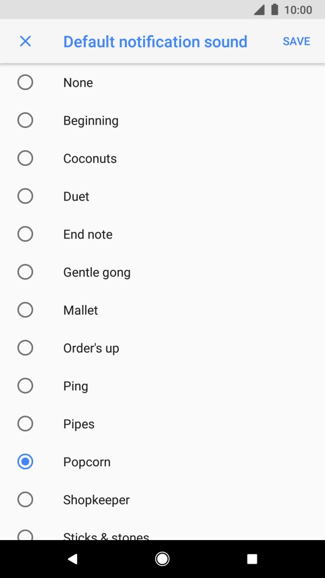Tap the SAVE button

296,41
